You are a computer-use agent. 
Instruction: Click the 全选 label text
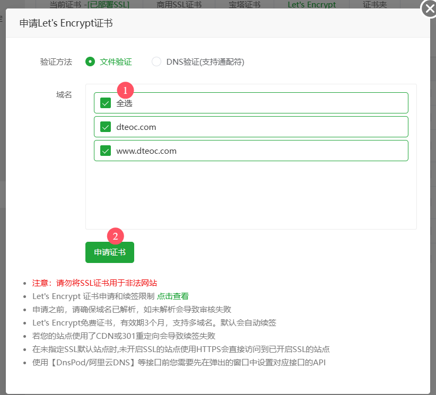pos(125,103)
